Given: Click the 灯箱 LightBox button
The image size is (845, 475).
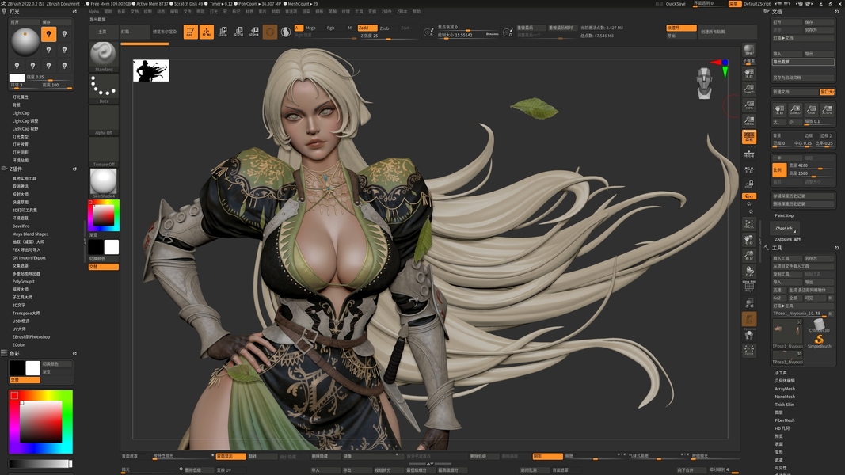Looking at the screenshot, I should pos(135,32).
